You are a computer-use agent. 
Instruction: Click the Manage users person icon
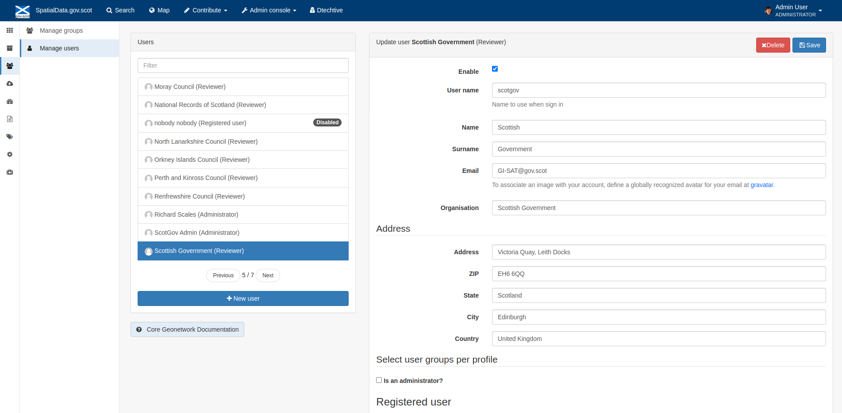coord(30,48)
